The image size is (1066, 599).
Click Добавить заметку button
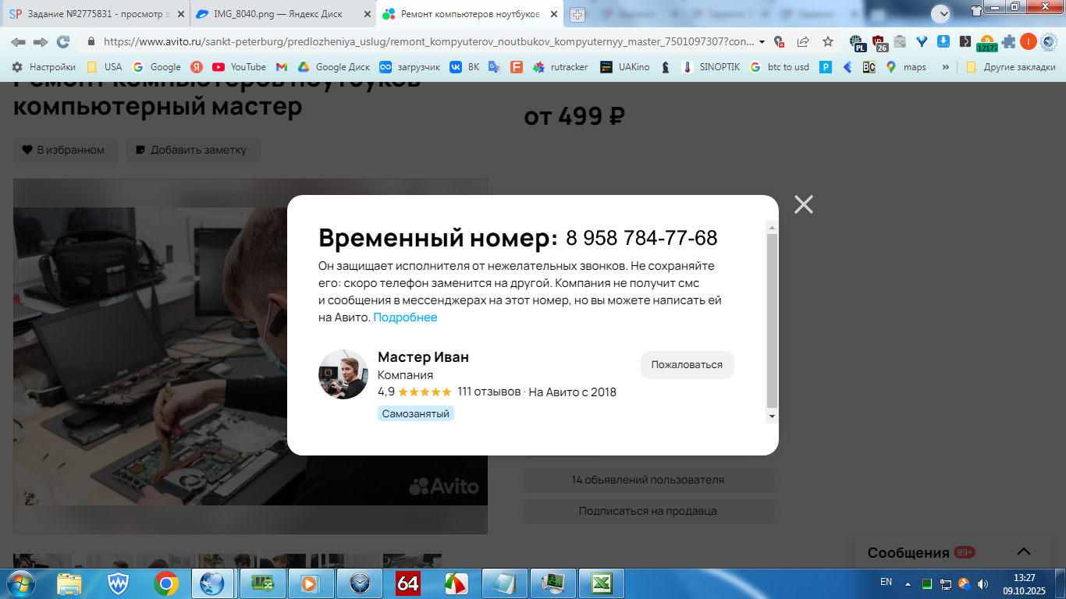click(193, 150)
